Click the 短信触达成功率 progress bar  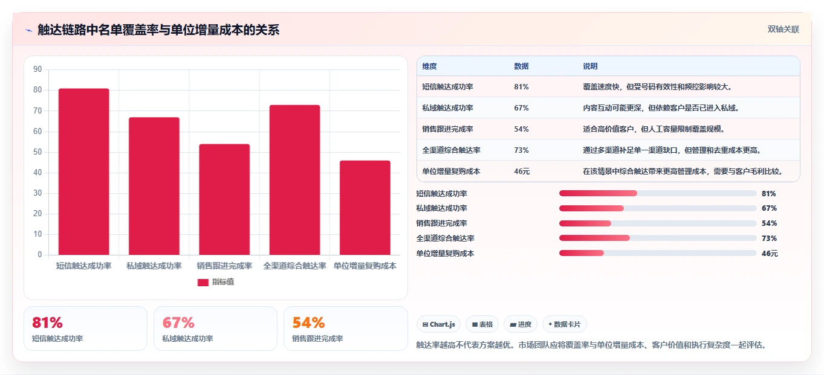pos(658,193)
